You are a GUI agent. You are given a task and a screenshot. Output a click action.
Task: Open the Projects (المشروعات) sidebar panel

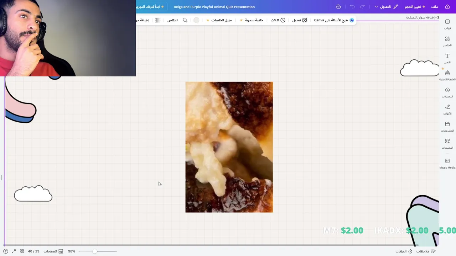447,127
